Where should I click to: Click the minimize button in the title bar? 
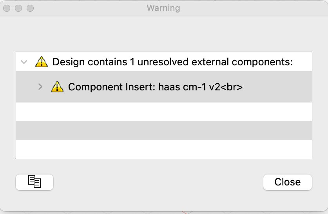[x=18, y=8]
